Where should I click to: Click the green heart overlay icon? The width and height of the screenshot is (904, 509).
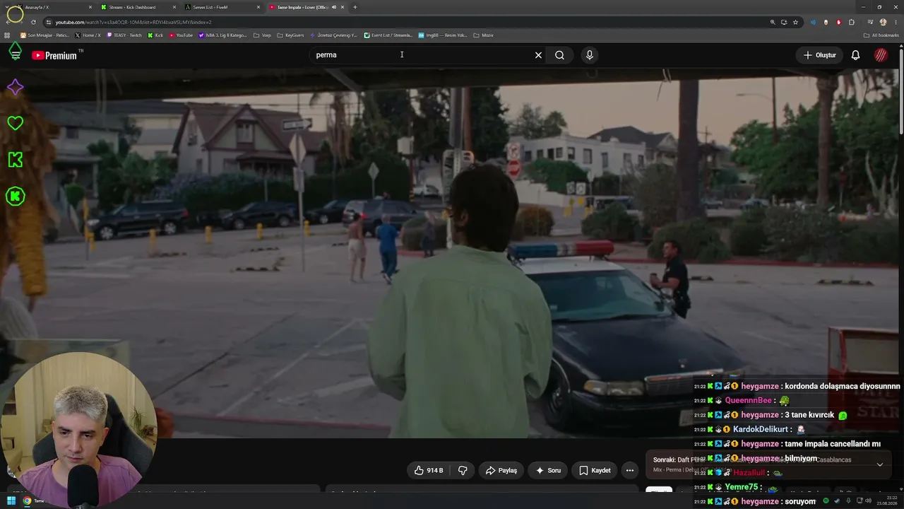(15, 123)
